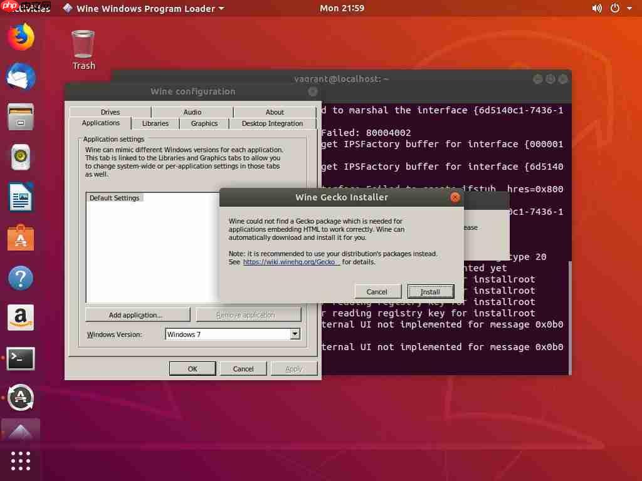Show the Applications grid
This screenshot has height=481, width=642.
click(x=21, y=461)
